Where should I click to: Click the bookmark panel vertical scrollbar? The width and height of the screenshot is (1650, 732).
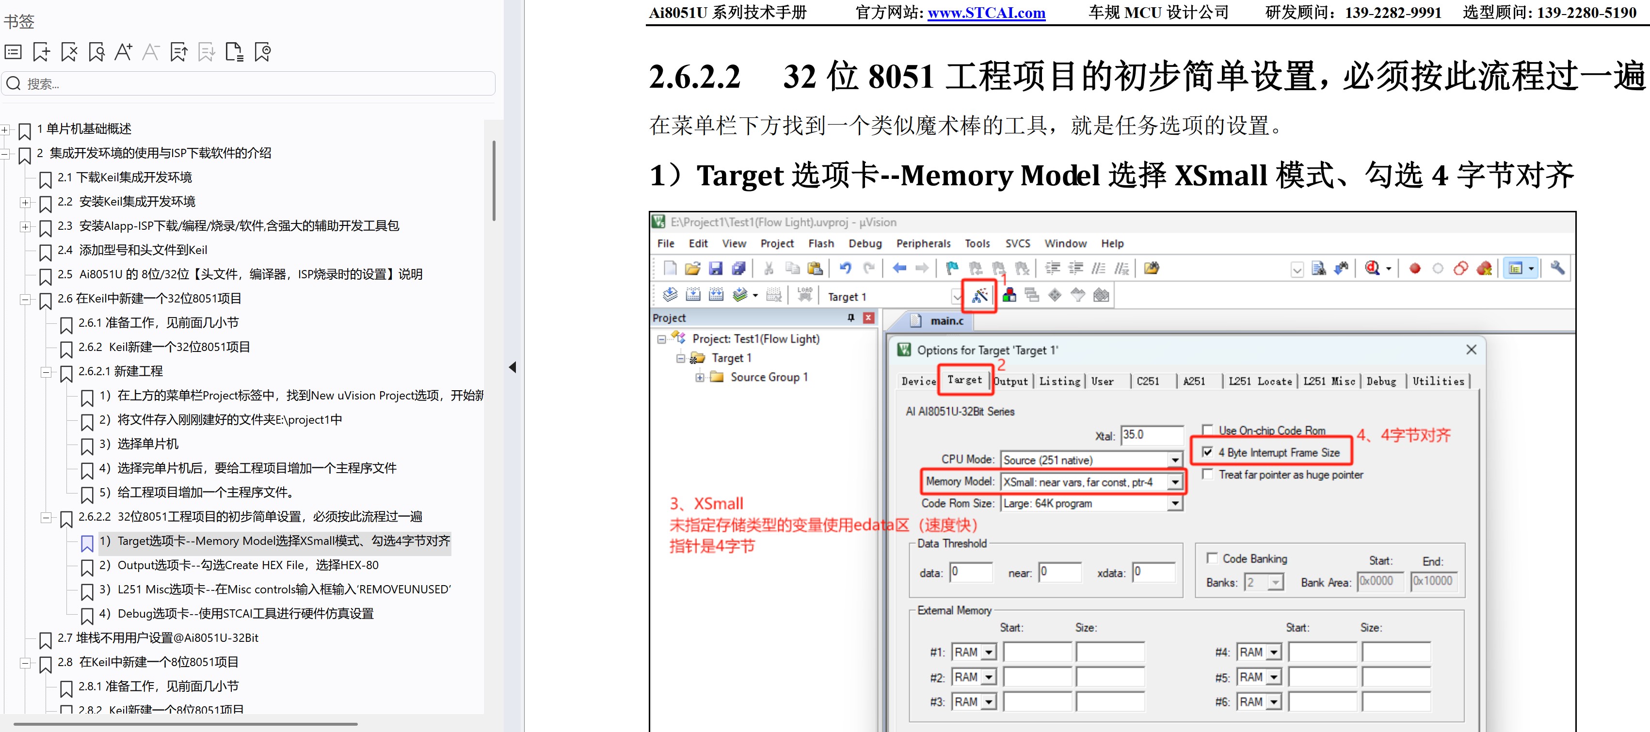tap(493, 181)
